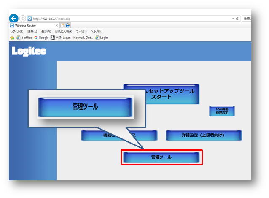269x198 pixels.
Task: Open the 表示(V) menu
Action: [46, 31]
